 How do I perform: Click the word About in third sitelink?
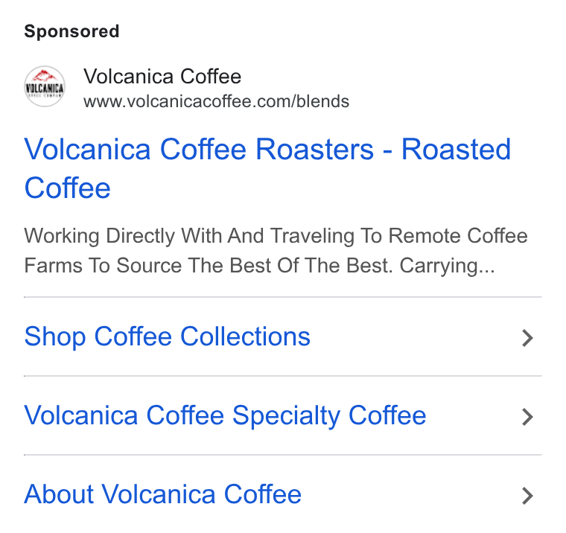tap(59, 494)
